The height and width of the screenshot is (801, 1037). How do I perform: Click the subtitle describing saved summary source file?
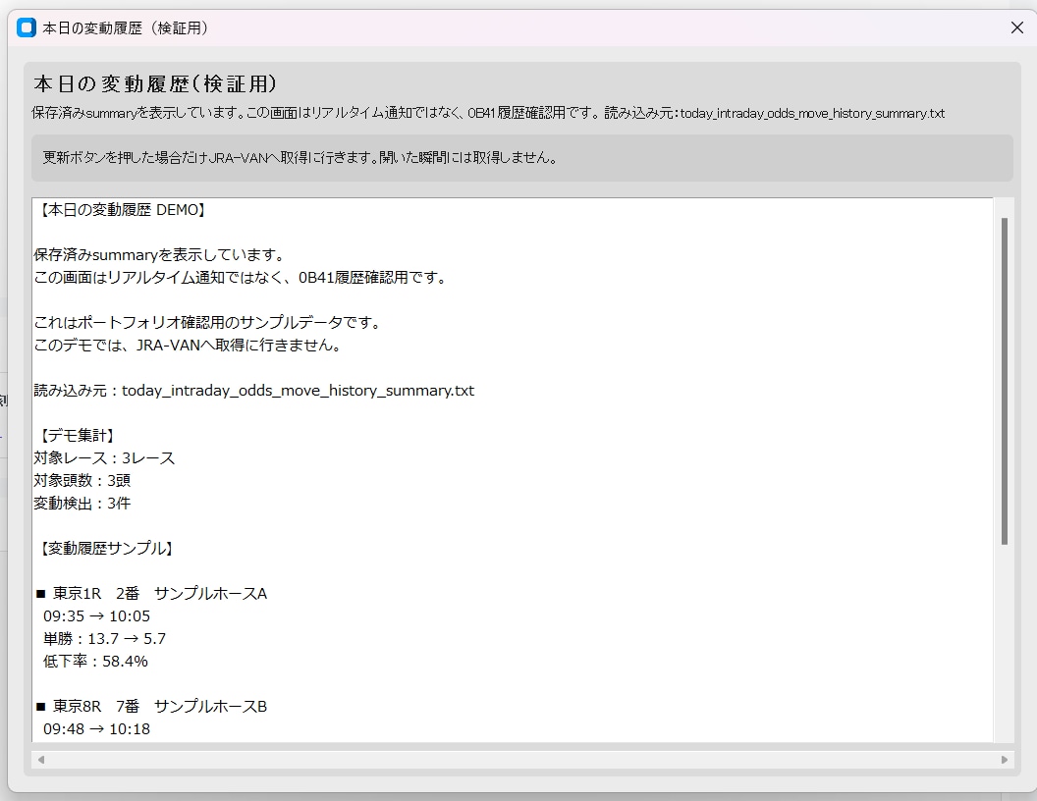(x=488, y=113)
